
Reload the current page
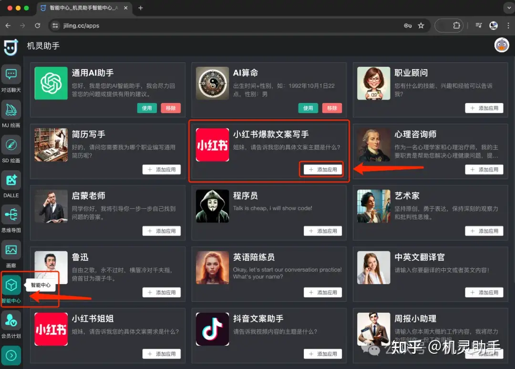tap(38, 26)
